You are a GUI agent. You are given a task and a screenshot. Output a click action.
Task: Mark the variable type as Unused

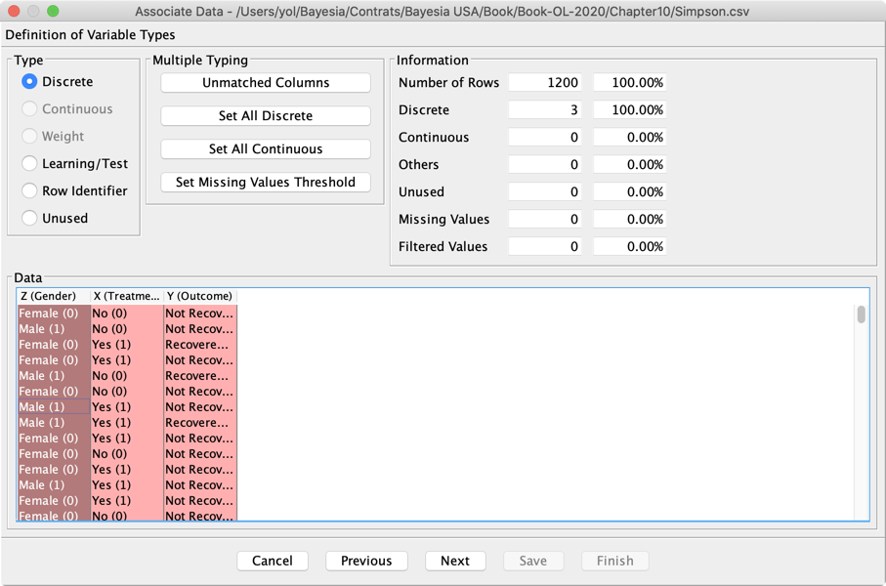point(29,219)
